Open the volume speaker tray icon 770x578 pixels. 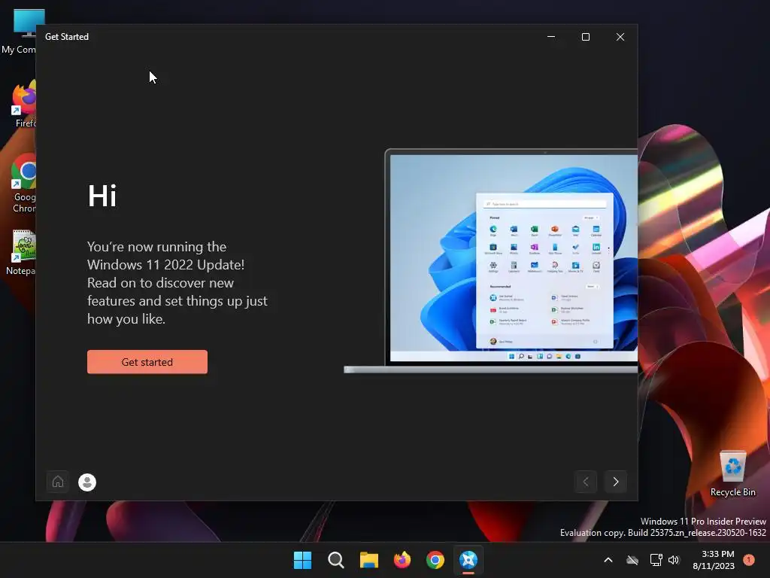click(x=674, y=560)
